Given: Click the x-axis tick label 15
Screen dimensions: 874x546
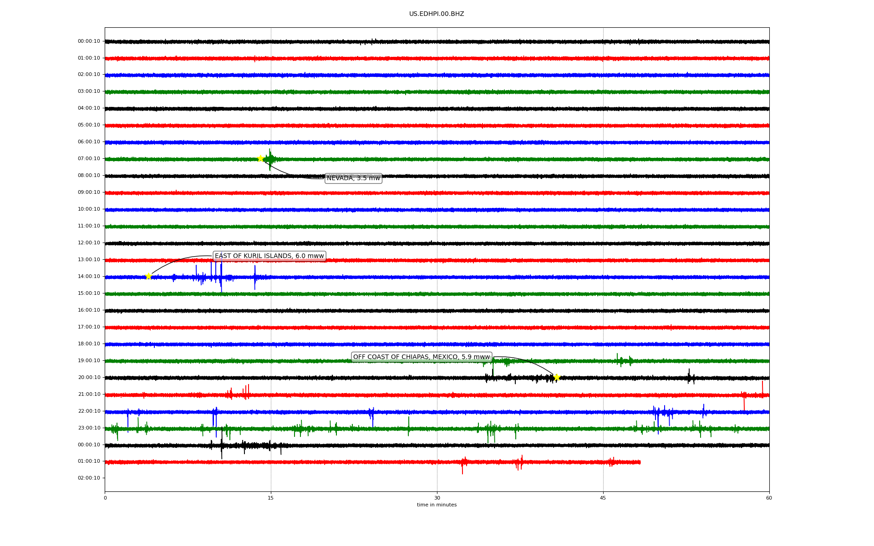Looking at the screenshot, I should [x=271, y=498].
